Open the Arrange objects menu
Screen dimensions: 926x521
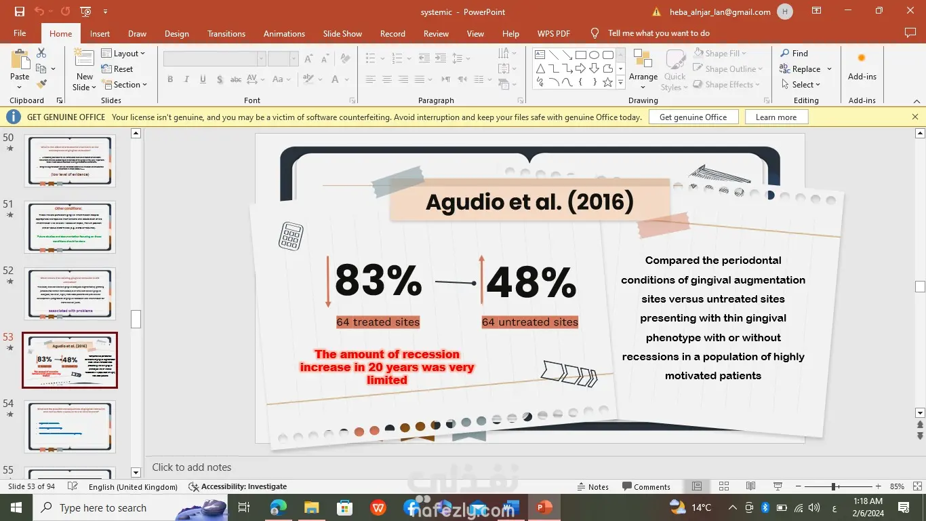pyautogui.click(x=643, y=68)
